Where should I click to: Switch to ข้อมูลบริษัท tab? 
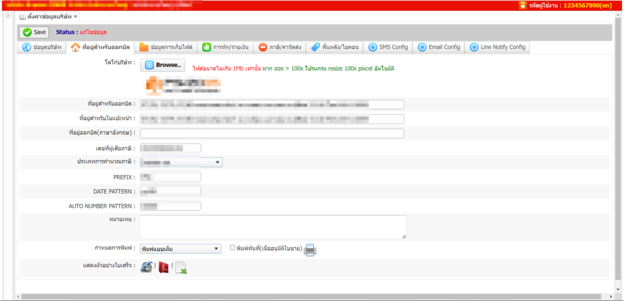pos(41,47)
